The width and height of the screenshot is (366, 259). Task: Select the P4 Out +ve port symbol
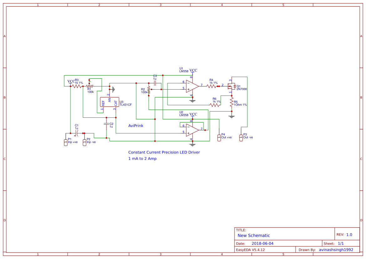[219, 137]
